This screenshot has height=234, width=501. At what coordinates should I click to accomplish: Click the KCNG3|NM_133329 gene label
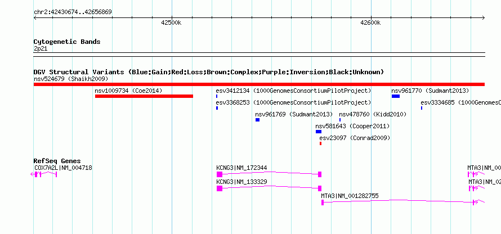pyautogui.click(x=241, y=182)
